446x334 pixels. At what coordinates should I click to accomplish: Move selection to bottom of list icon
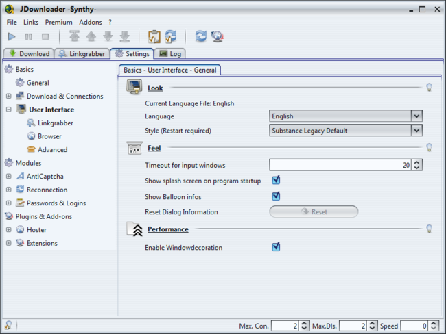[x=125, y=36]
